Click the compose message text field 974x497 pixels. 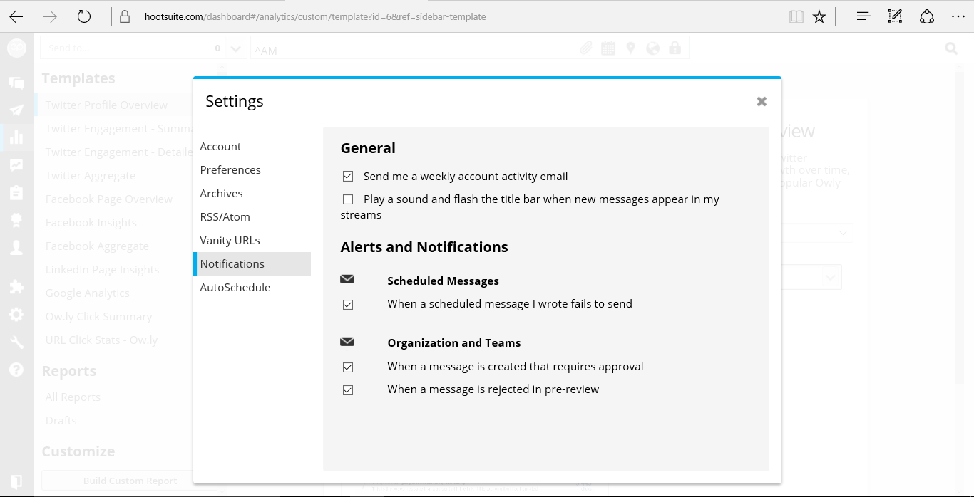coord(414,49)
